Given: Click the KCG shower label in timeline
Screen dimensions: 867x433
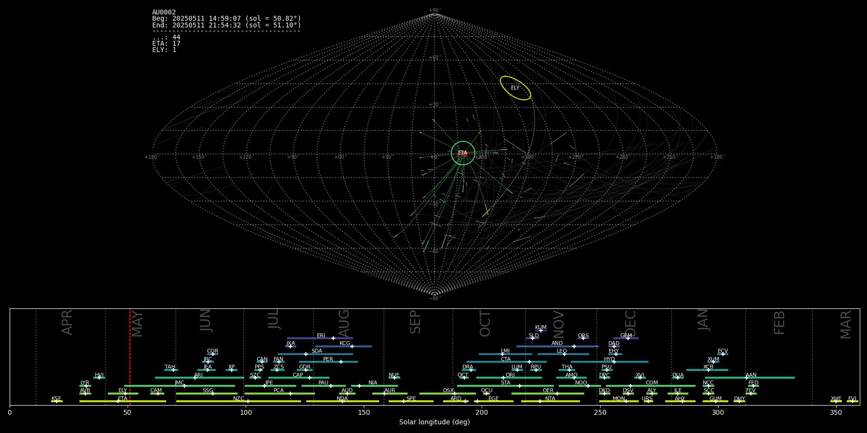Looking at the screenshot, I should (x=345, y=344).
